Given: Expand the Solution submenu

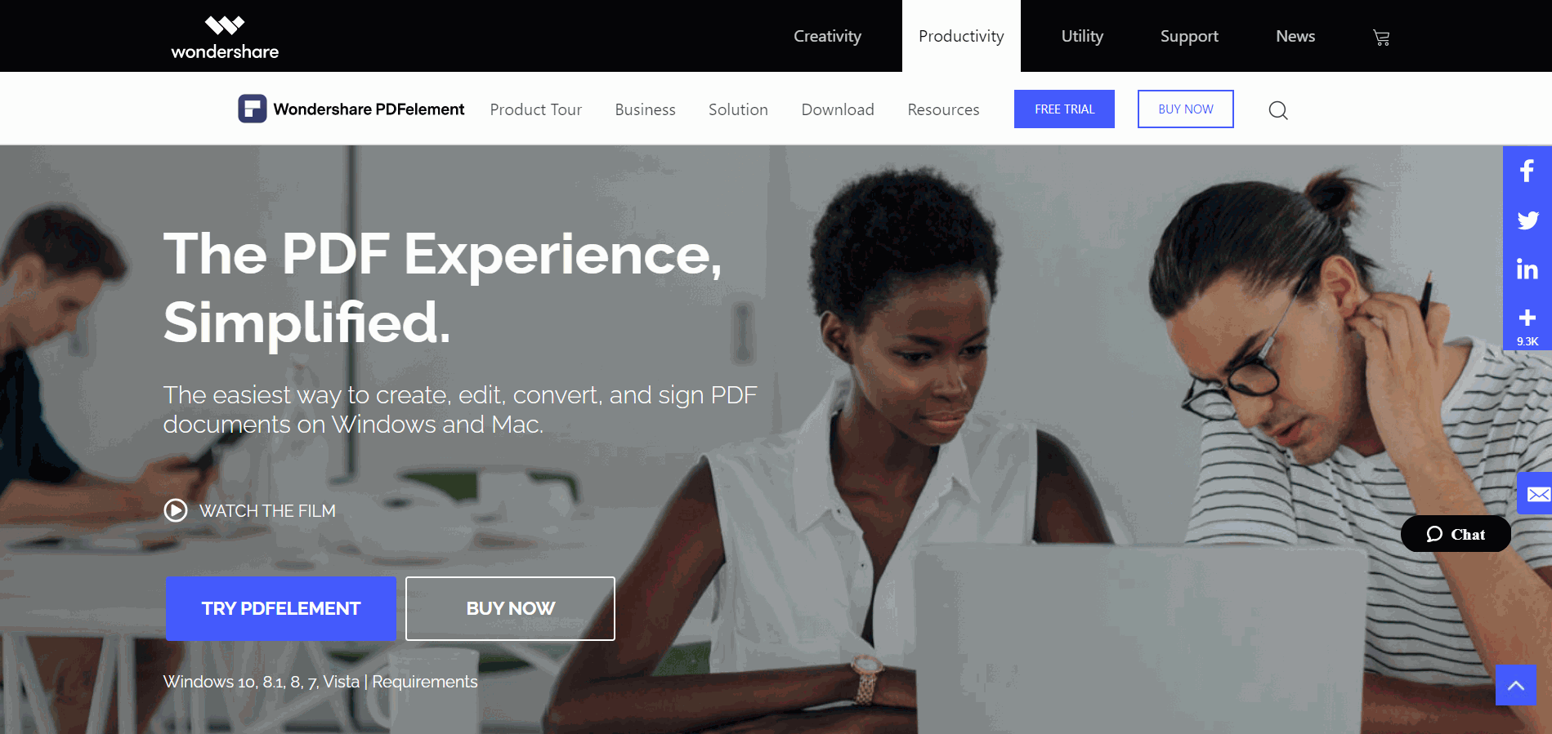Looking at the screenshot, I should (738, 109).
